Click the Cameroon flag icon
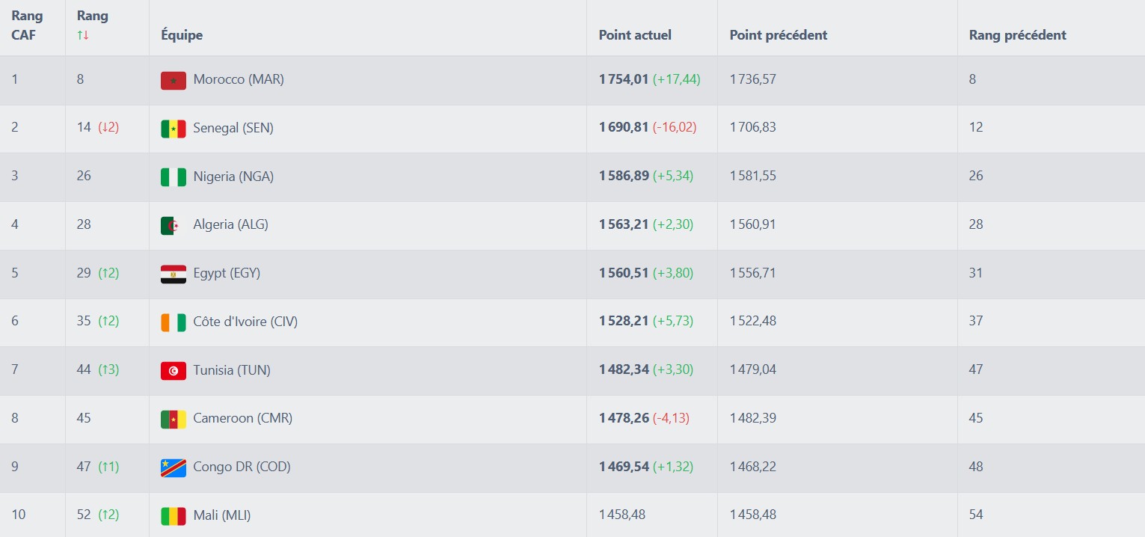This screenshot has height=537, width=1145. (173, 419)
